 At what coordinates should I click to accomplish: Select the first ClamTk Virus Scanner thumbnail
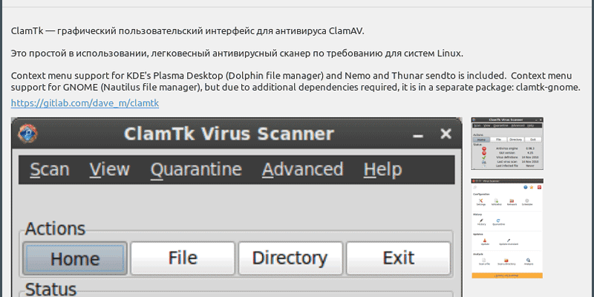pos(507,143)
